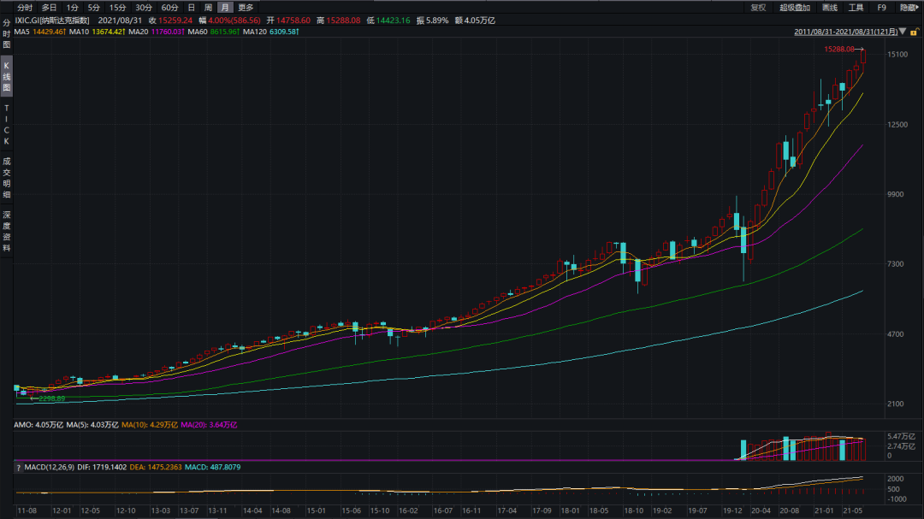Select the K线图 side tab
Image resolution: width=924 pixels, height=519 pixels.
point(7,77)
